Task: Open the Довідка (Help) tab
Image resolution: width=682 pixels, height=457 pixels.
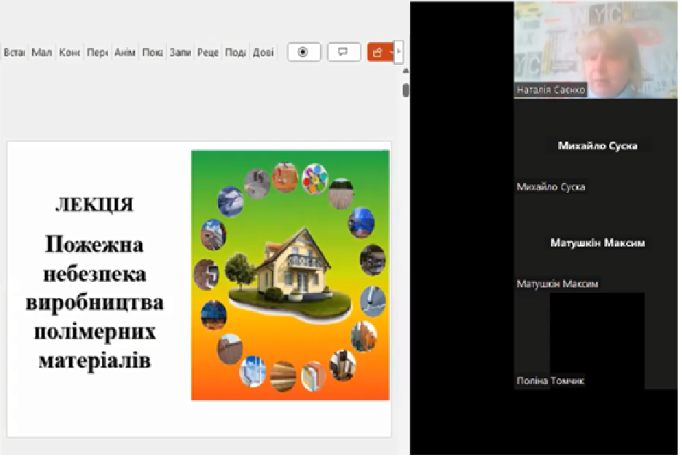Action: [263, 52]
